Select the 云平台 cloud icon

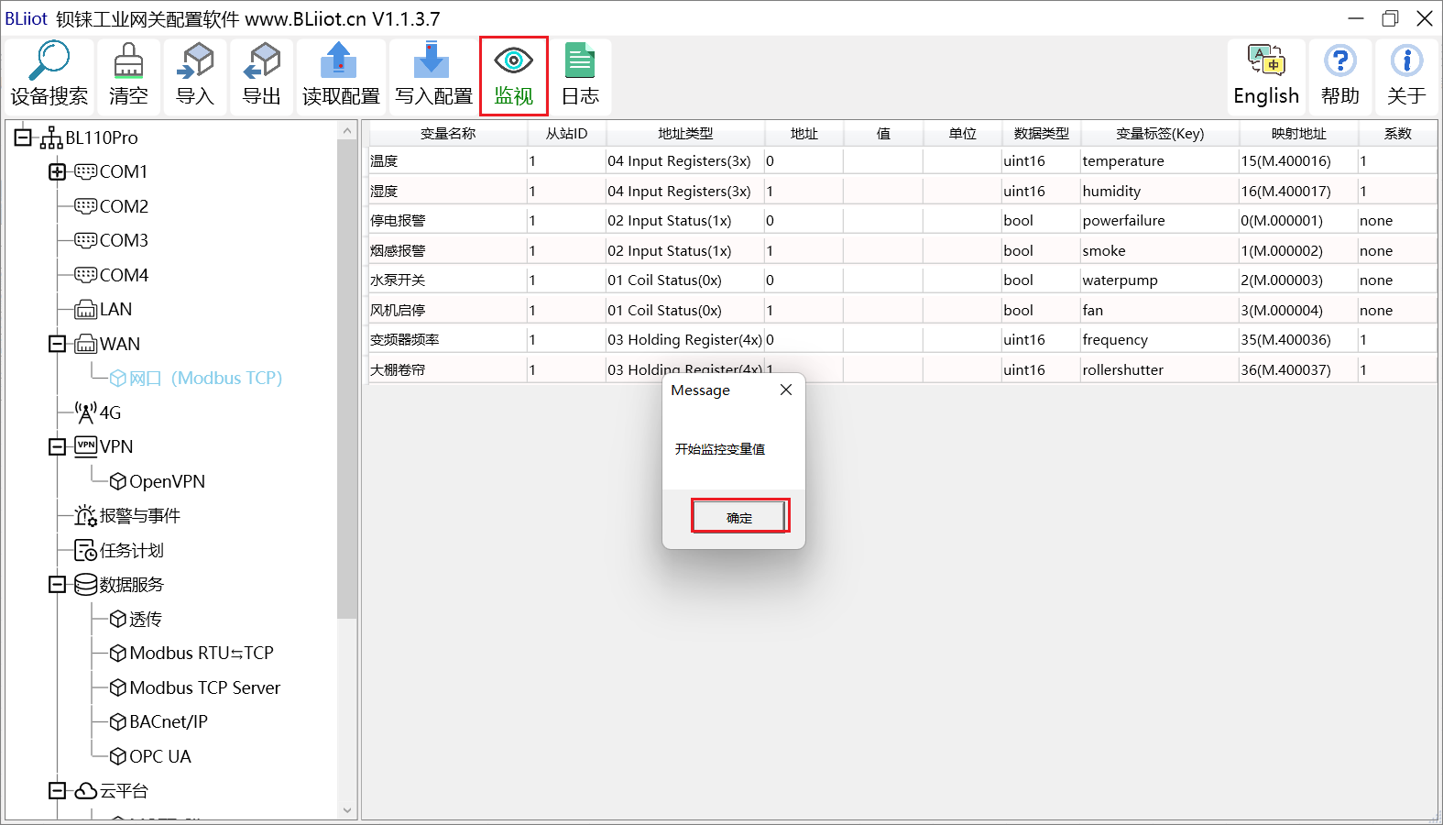click(85, 790)
